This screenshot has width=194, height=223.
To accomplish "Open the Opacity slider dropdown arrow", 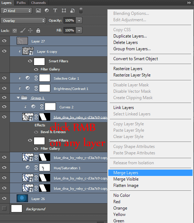I will tap(79, 21).
